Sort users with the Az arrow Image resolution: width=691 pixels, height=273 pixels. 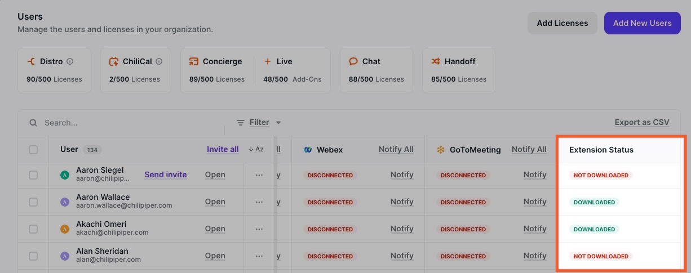coord(256,149)
